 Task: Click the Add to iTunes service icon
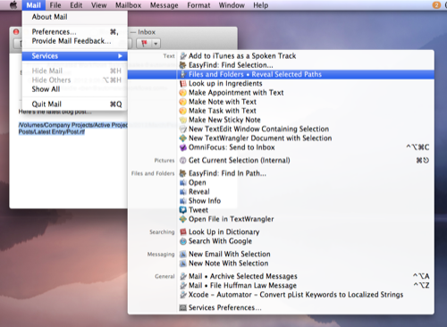(183, 56)
